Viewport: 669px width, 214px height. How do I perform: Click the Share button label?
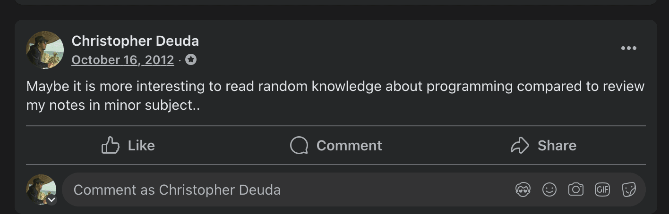(x=557, y=145)
